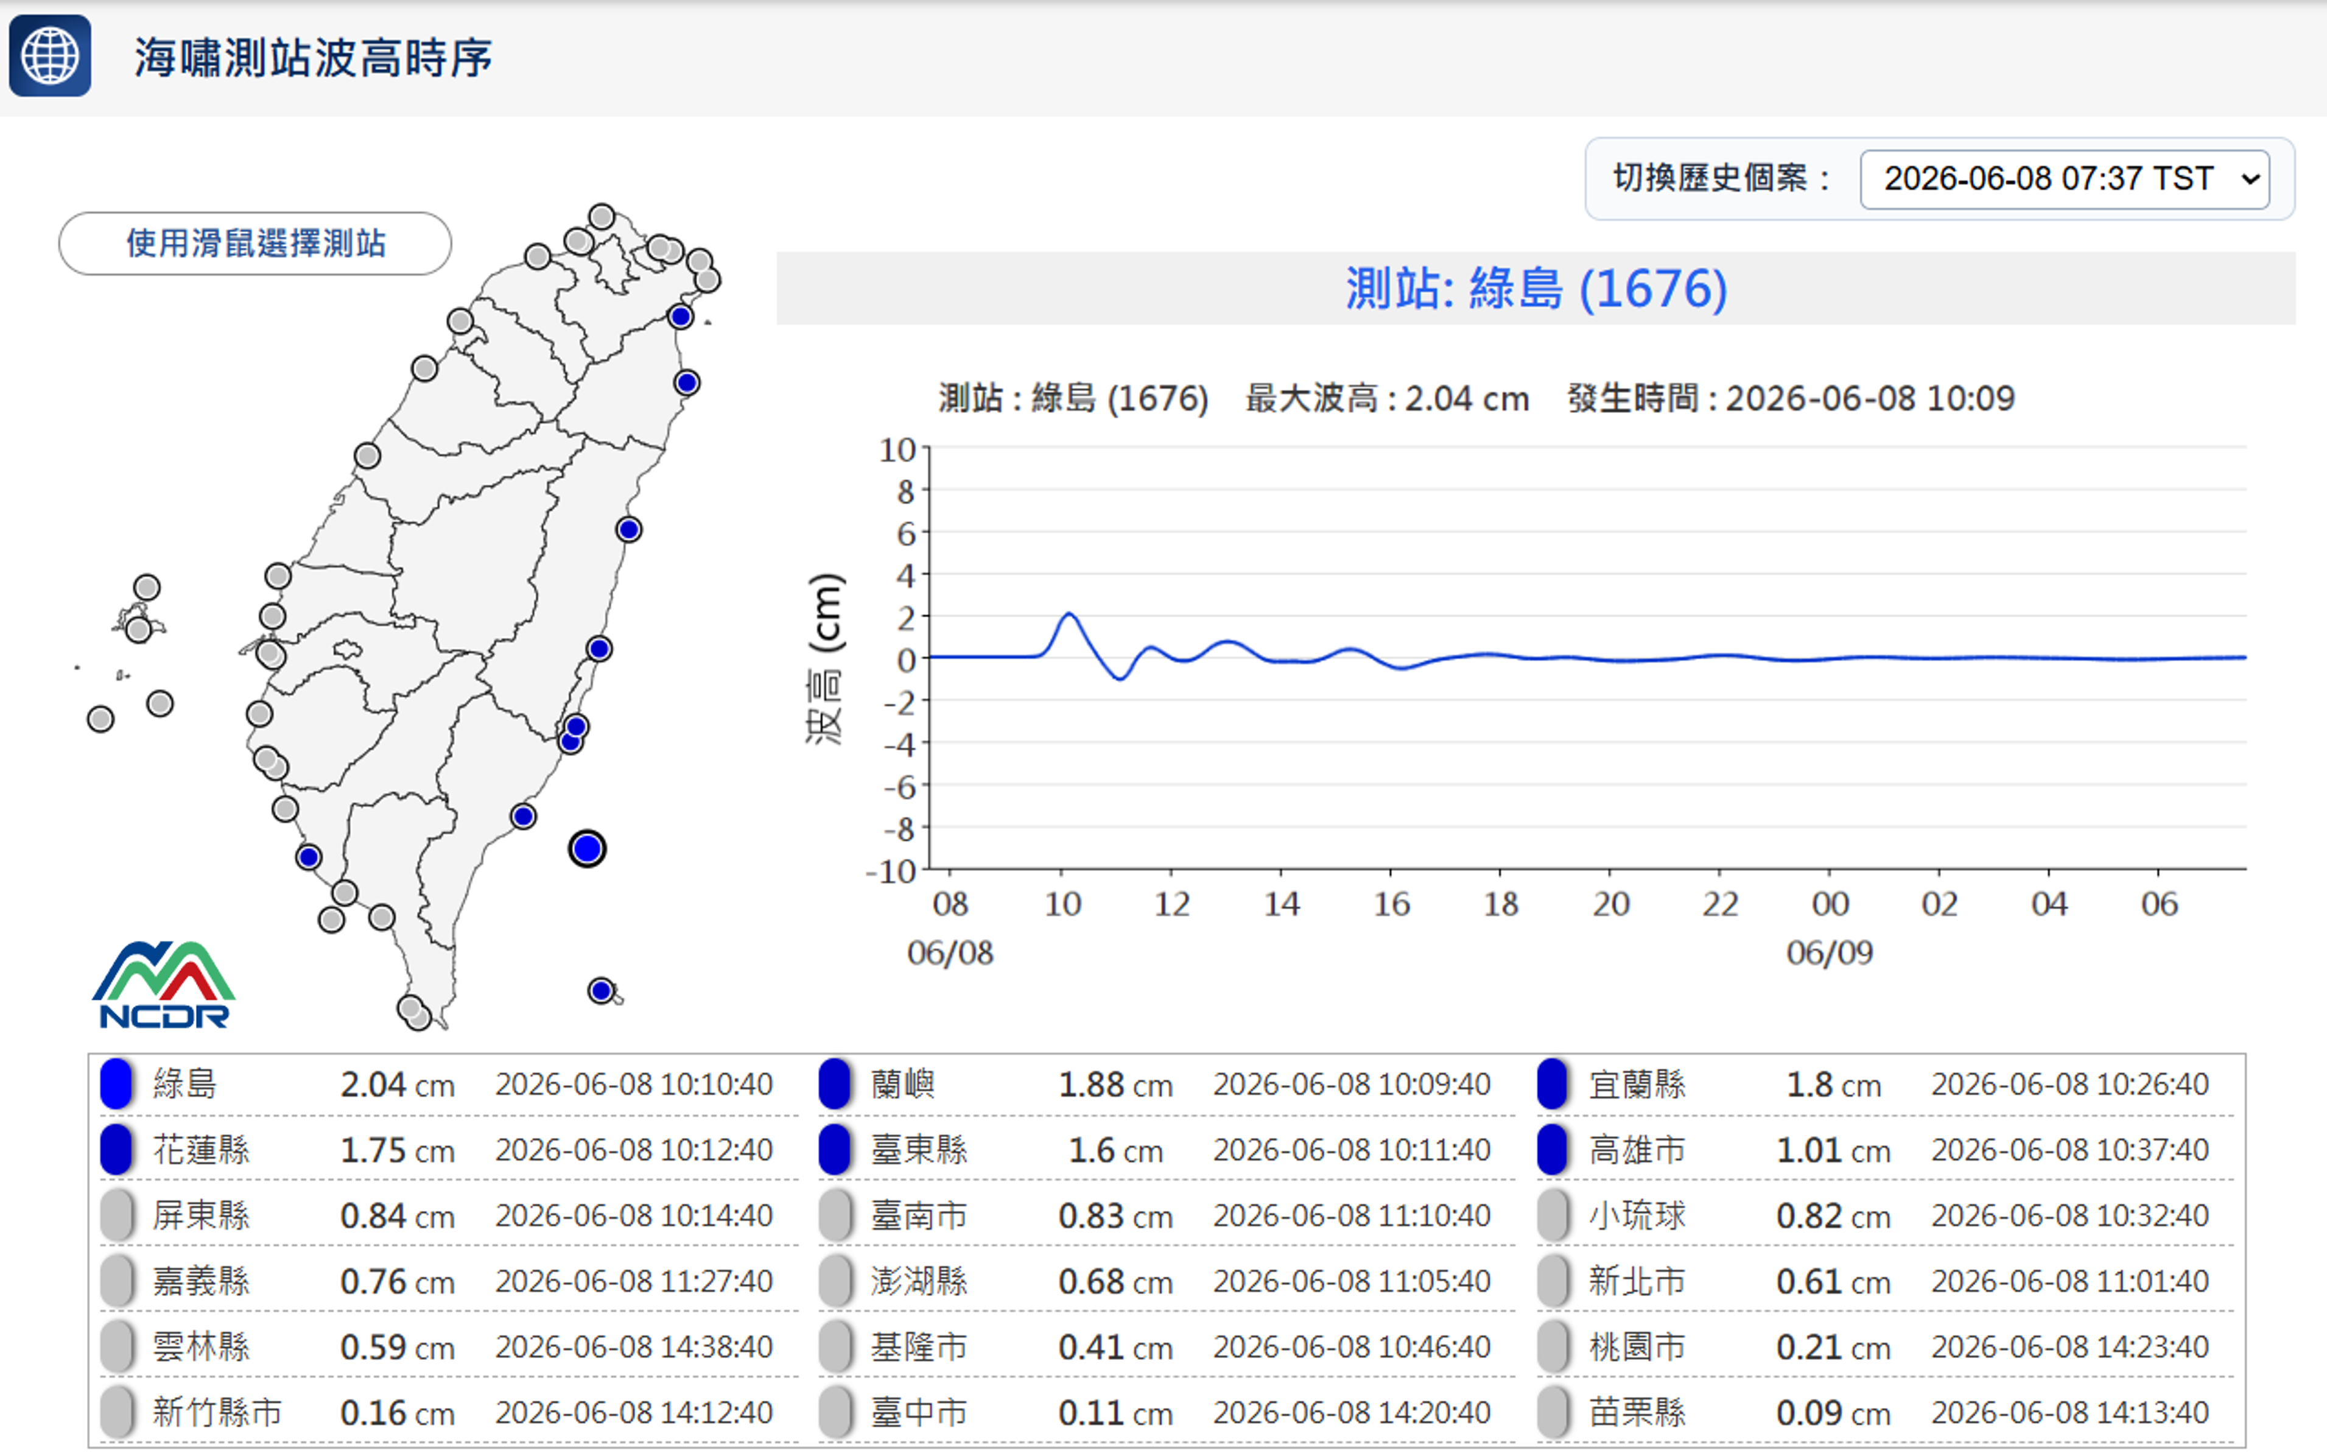Click the 2.04 cm value for 綠島
This screenshot has width=2327, height=1456.
(398, 1085)
